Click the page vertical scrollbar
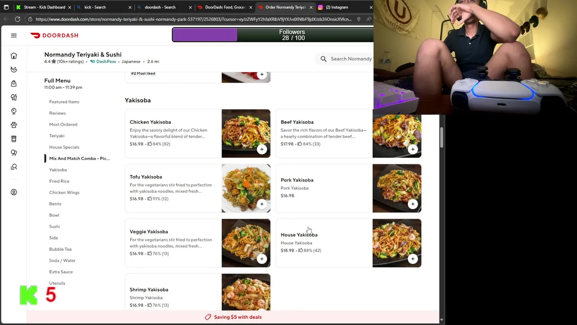 pos(441,138)
